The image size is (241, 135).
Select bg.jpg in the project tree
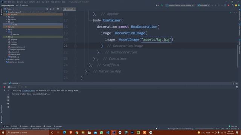click(x=15, y=24)
